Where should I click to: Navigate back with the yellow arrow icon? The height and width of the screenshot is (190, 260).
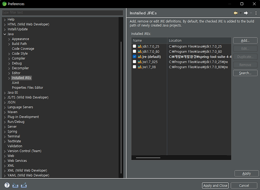point(236,13)
